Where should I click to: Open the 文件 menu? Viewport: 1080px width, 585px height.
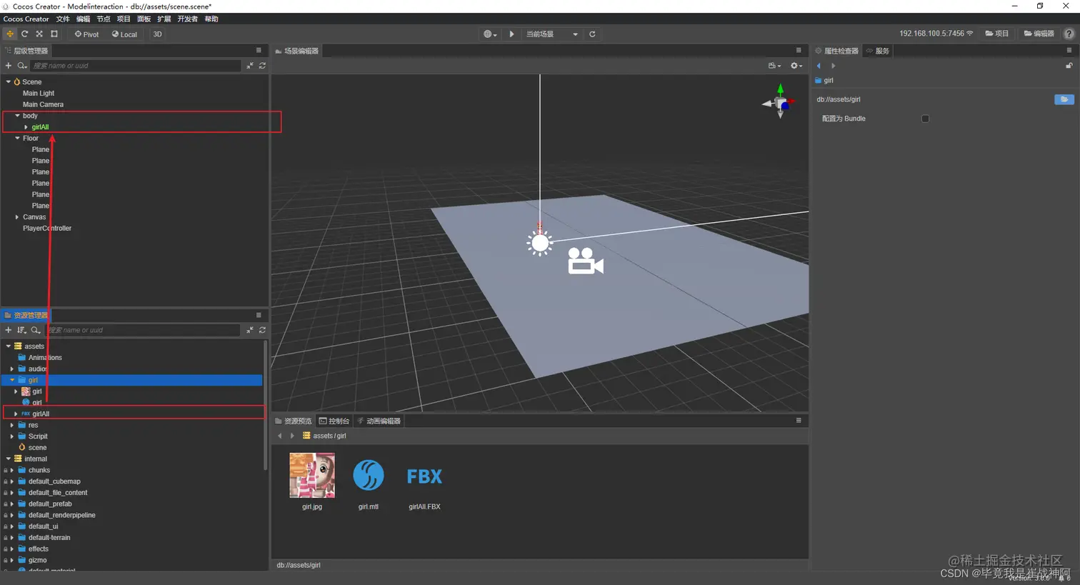click(63, 19)
